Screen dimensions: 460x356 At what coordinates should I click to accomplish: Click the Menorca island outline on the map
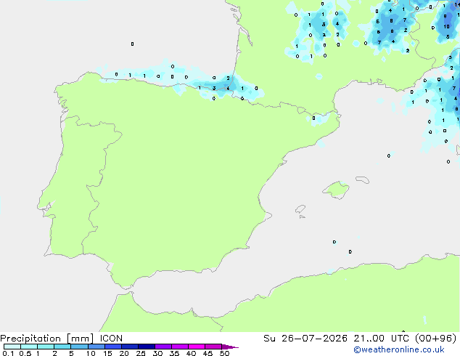363,179
